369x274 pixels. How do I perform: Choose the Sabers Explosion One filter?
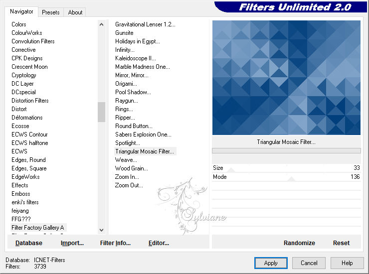click(x=143, y=135)
